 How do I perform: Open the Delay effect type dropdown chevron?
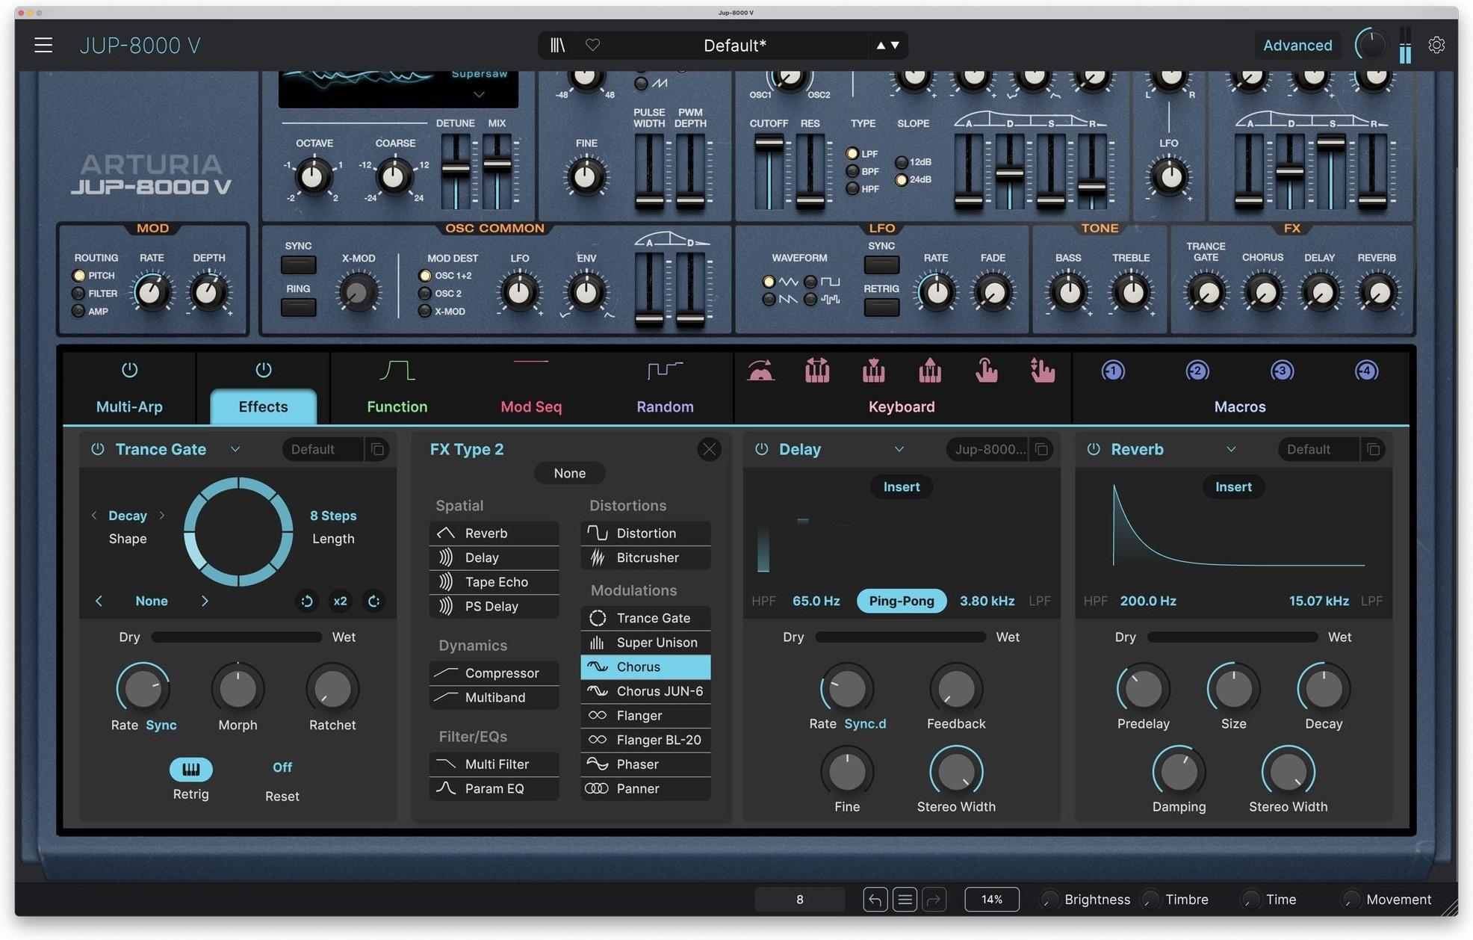[x=899, y=449]
